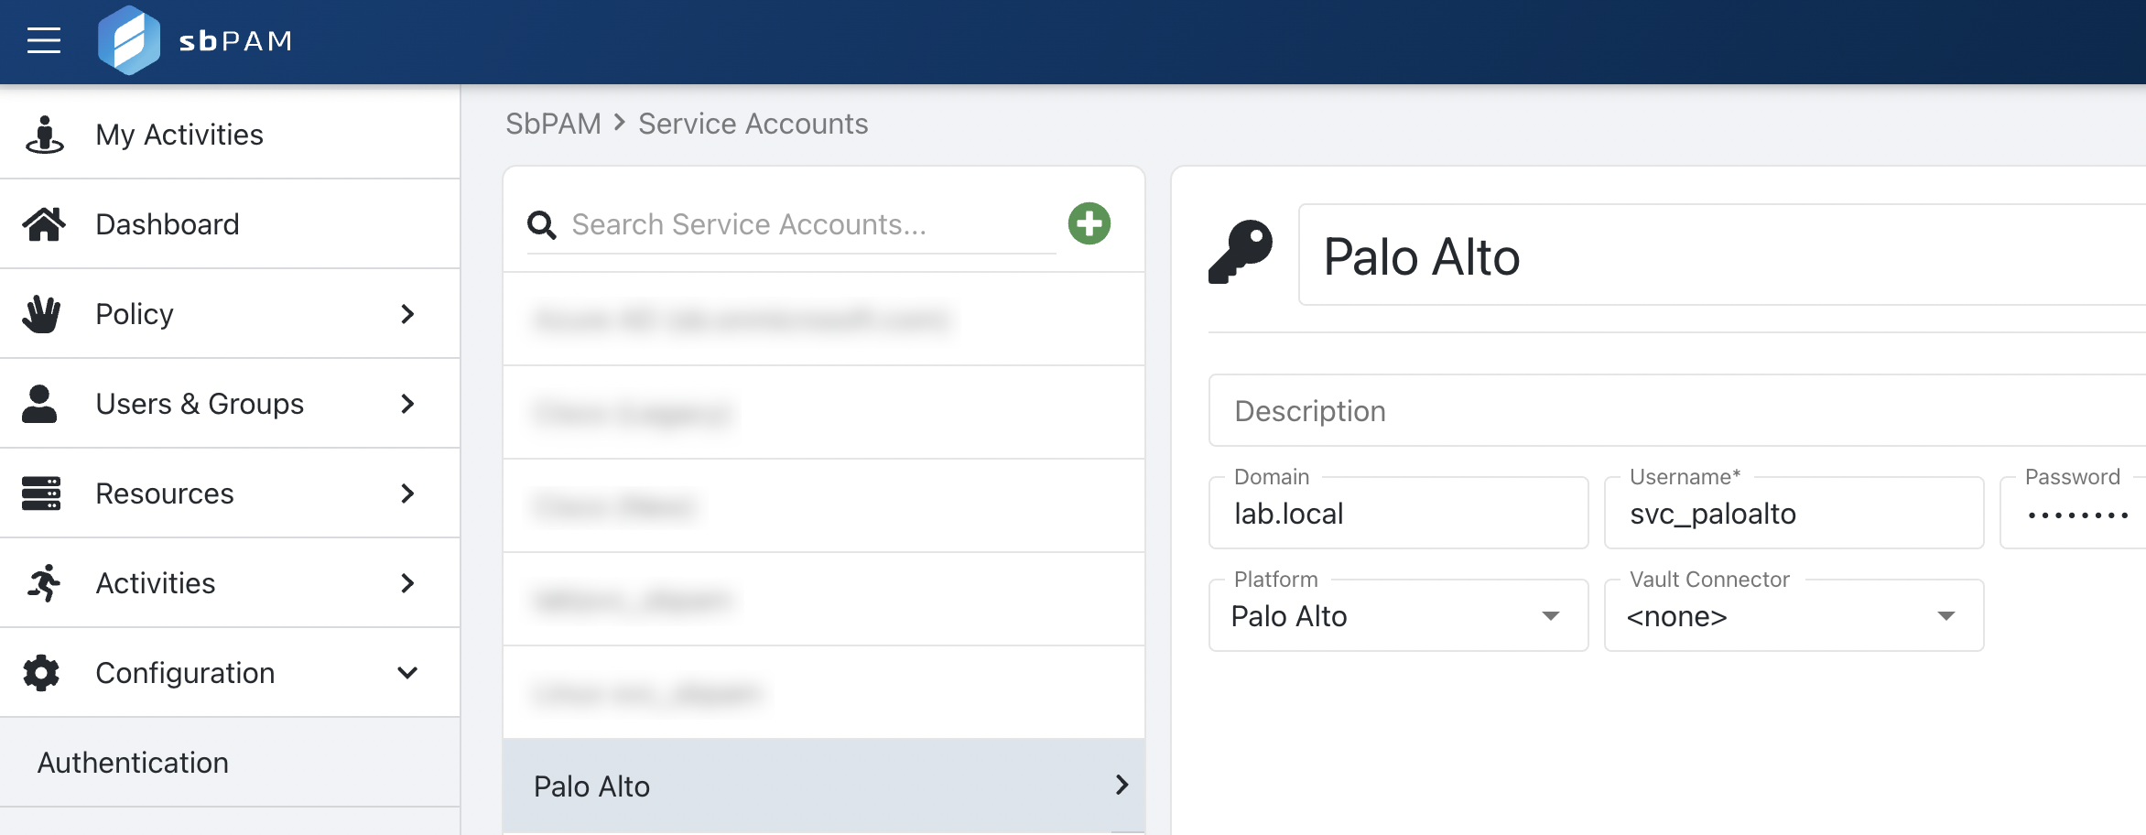The height and width of the screenshot is (835, 2146).
Task: Expand the Policy submenu chevron
Action: (x=407, y=314)
